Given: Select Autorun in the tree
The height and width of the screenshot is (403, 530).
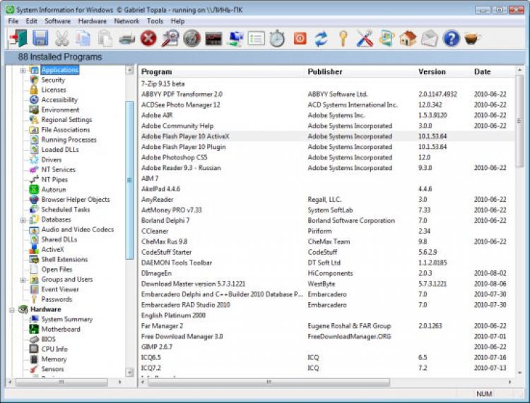Looking at the screenshot, I should point(54,190).
